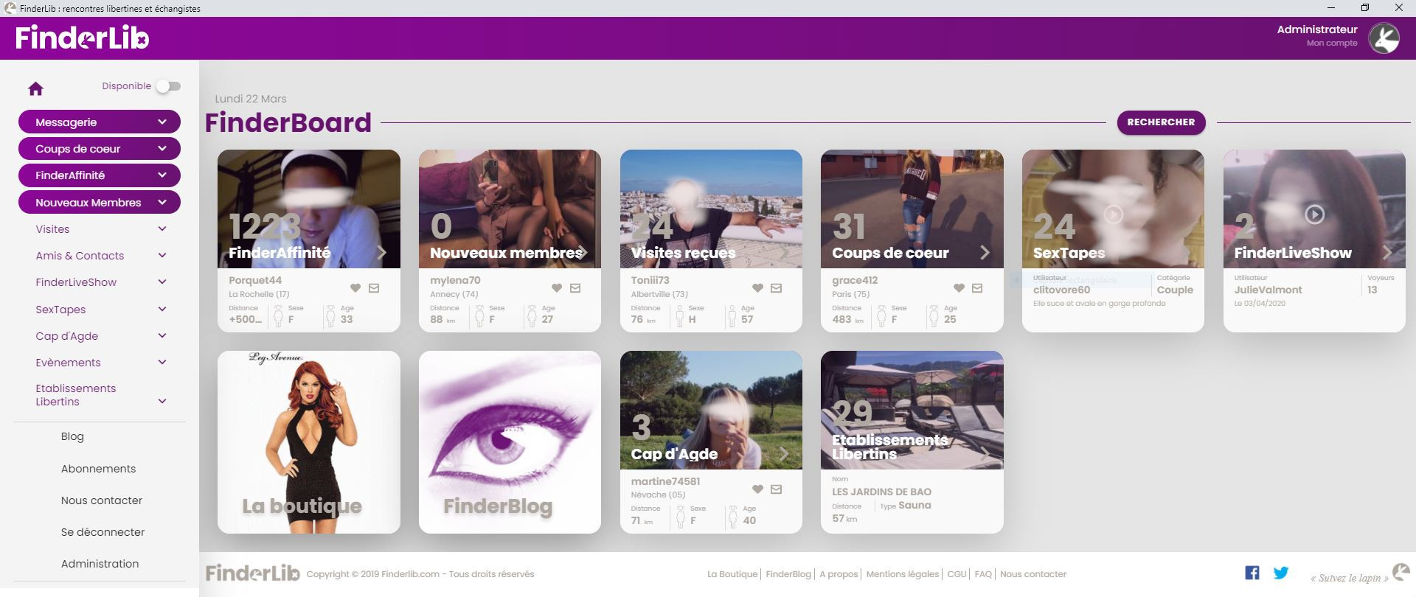Click envelope icon on martine74581 card
Image resolution: width=1416 pixels, height=597 pixels.
click(x=777, y=489)
